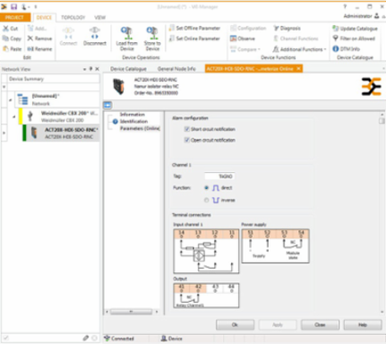The width and height of the screenshot is (386, 344).
Task: Click the DTM Info icon
Action: (336, 48)
